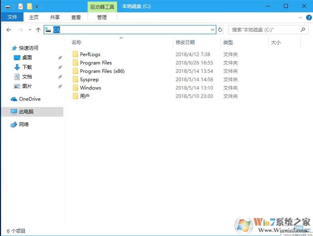Open the 文件 menu tab
This screenshot has width=313, height=236.
pyautogui.click(x=12, y=17)
